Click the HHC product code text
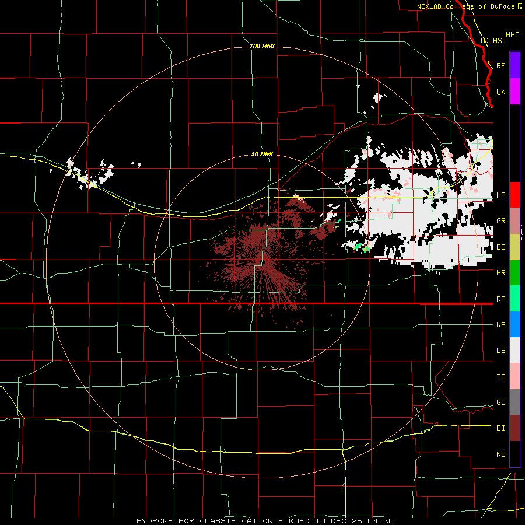The height and width of the screenshot is (525, 525). point(512,35)
